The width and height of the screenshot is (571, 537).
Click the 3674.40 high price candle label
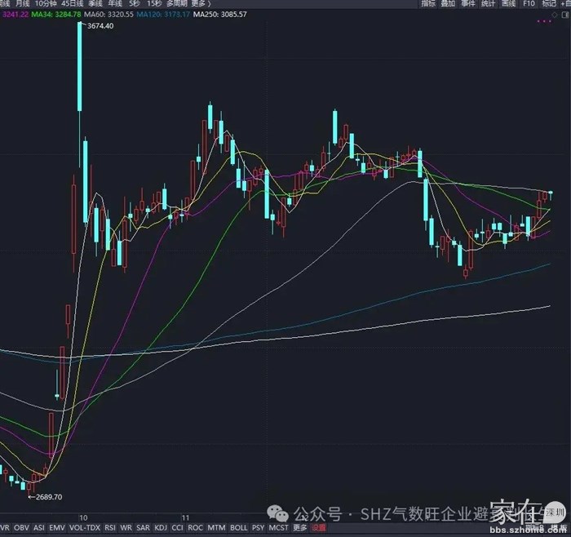pos(100,27)
